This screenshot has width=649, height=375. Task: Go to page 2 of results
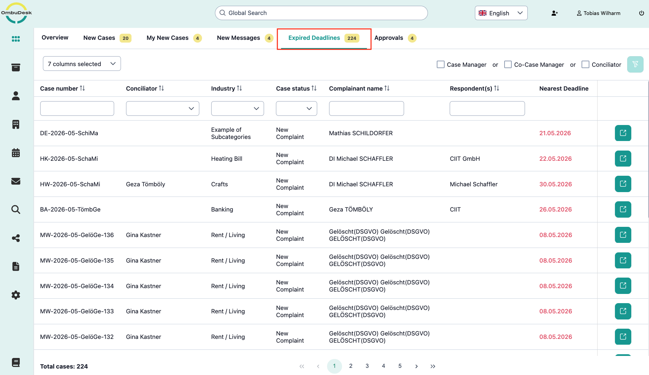pyautogui.click(x=351, y=366)
